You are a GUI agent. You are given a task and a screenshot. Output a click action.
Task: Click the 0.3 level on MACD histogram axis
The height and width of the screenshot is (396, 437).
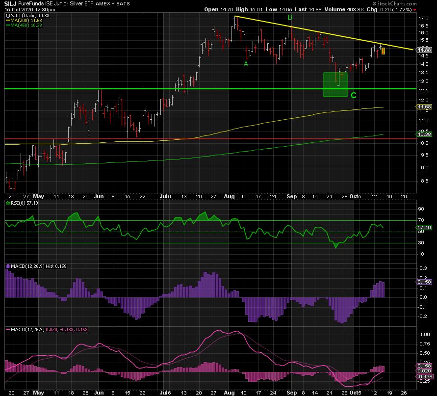click(x=423, y=268)
